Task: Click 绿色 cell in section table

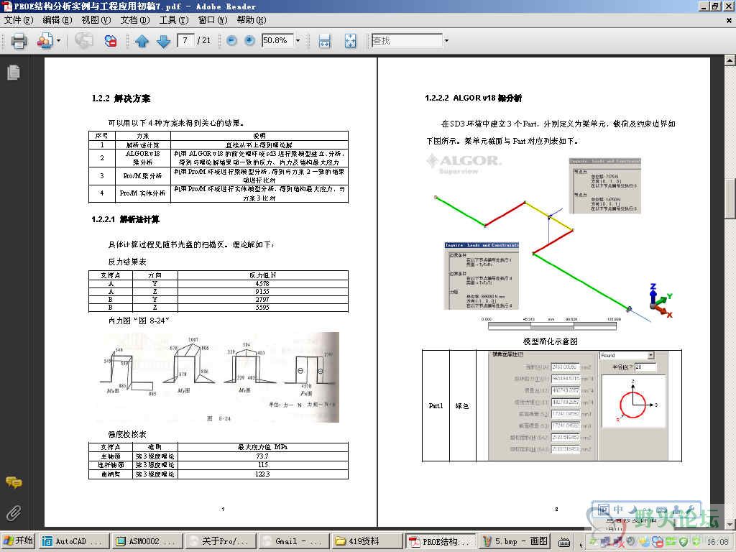Action: [x=462, y=405]
